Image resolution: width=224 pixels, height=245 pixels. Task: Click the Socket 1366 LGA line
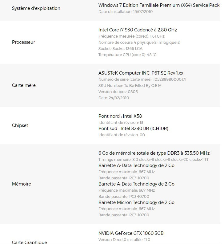[x=120, y=49]
